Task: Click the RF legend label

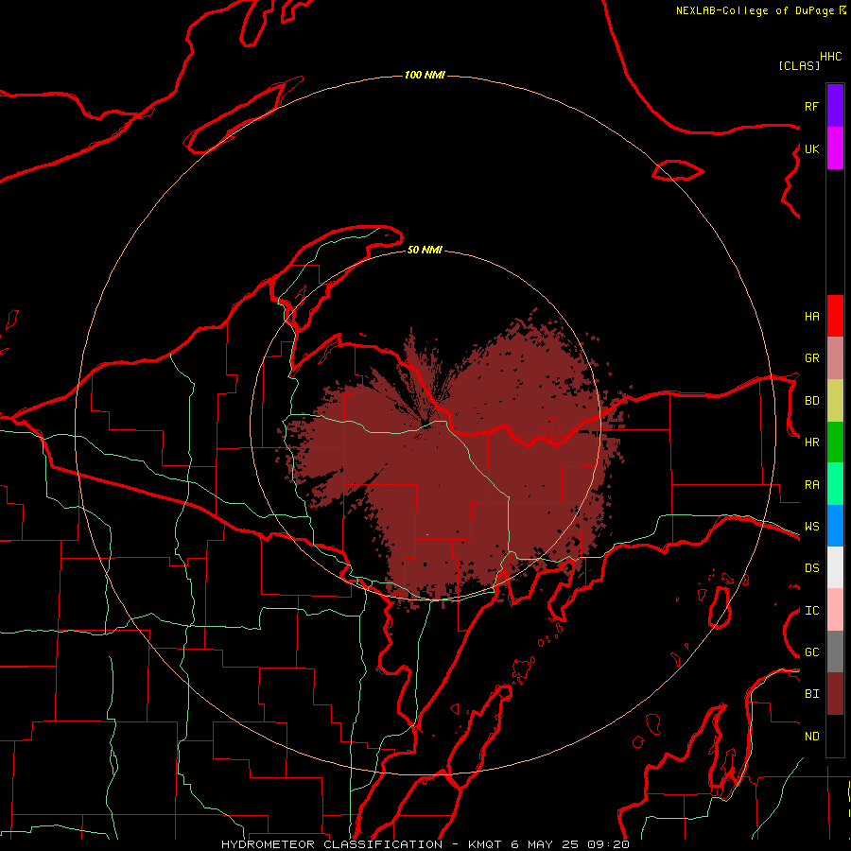Action: click(x=811, y=106)
